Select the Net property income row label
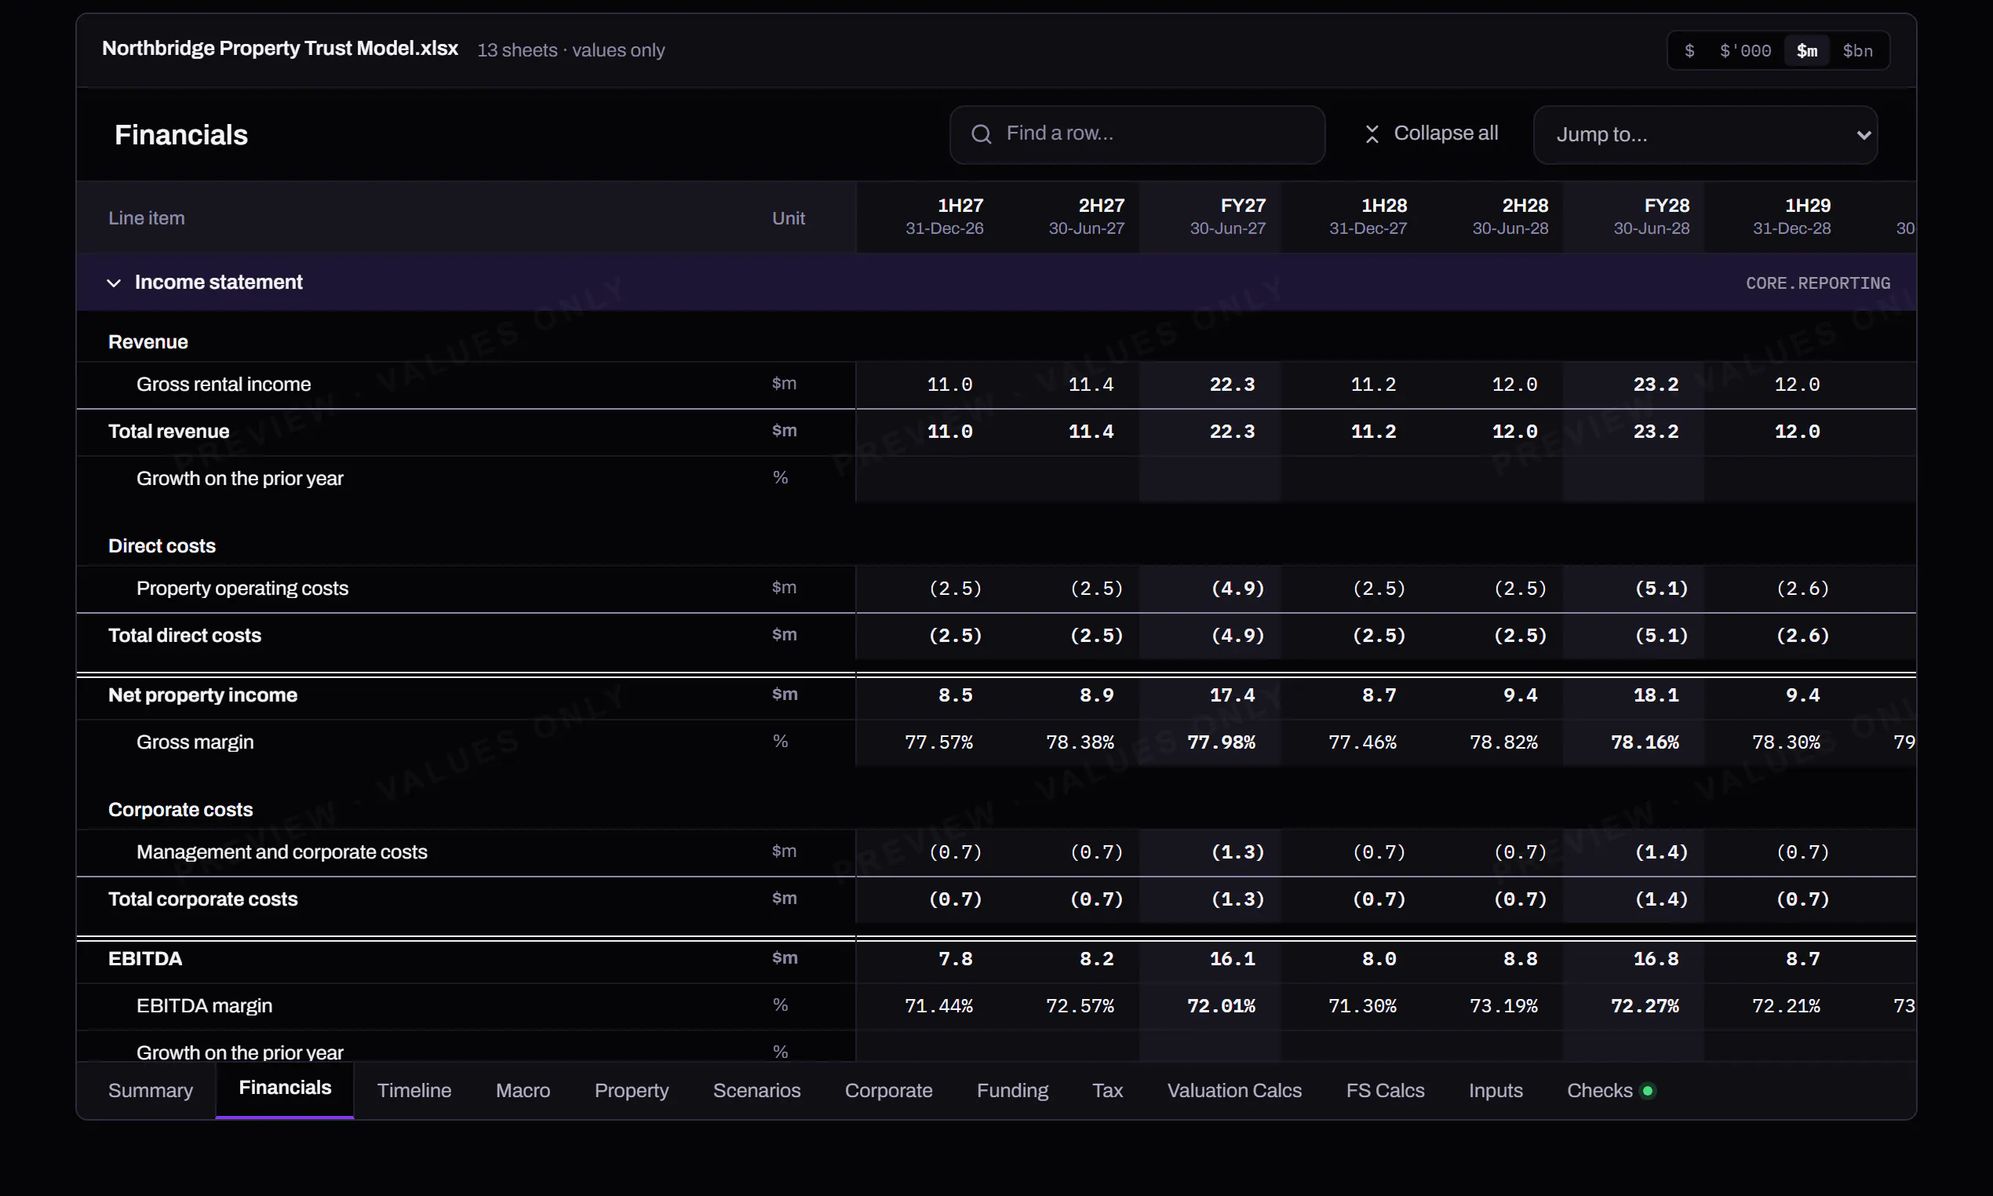 coord(202,695)
